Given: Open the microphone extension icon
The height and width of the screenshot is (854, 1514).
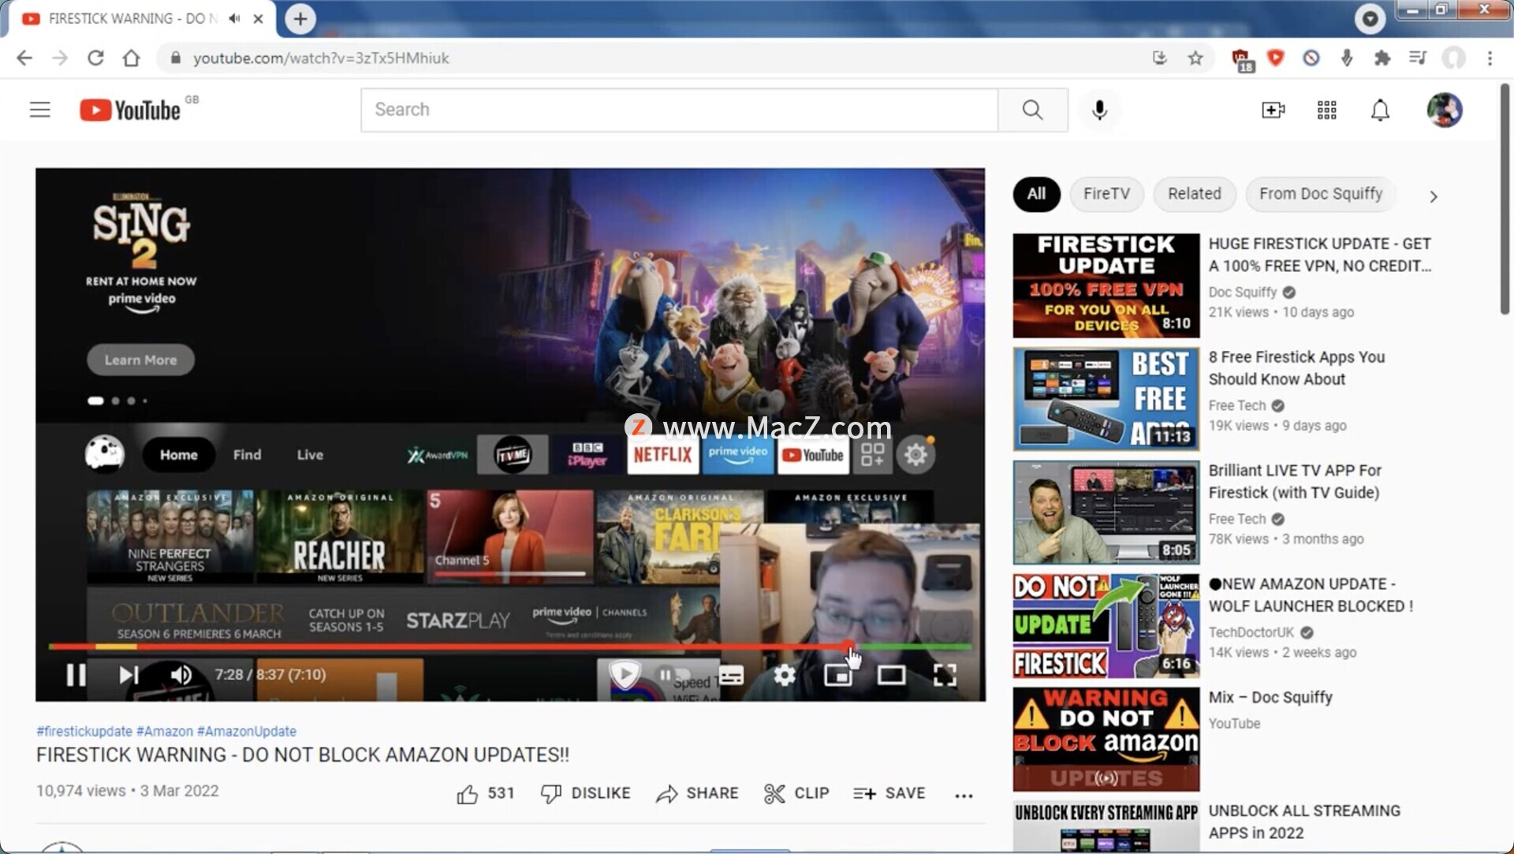Looking at the screenshot, I should (1346, 58).
